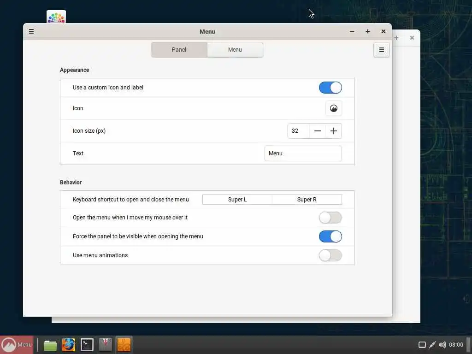This screenshot has height=354, width=472.
Task: Launch the file manager from the panel
Action: point(50,345)
